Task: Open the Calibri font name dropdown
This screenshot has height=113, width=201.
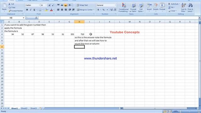Action: [39, 5]
